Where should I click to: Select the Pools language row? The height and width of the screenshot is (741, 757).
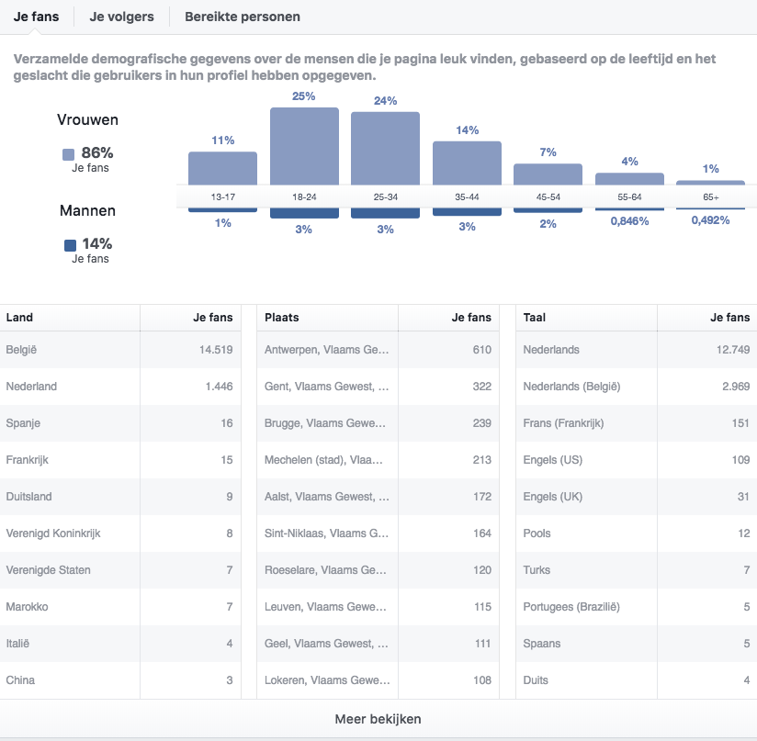coord(637,533)
